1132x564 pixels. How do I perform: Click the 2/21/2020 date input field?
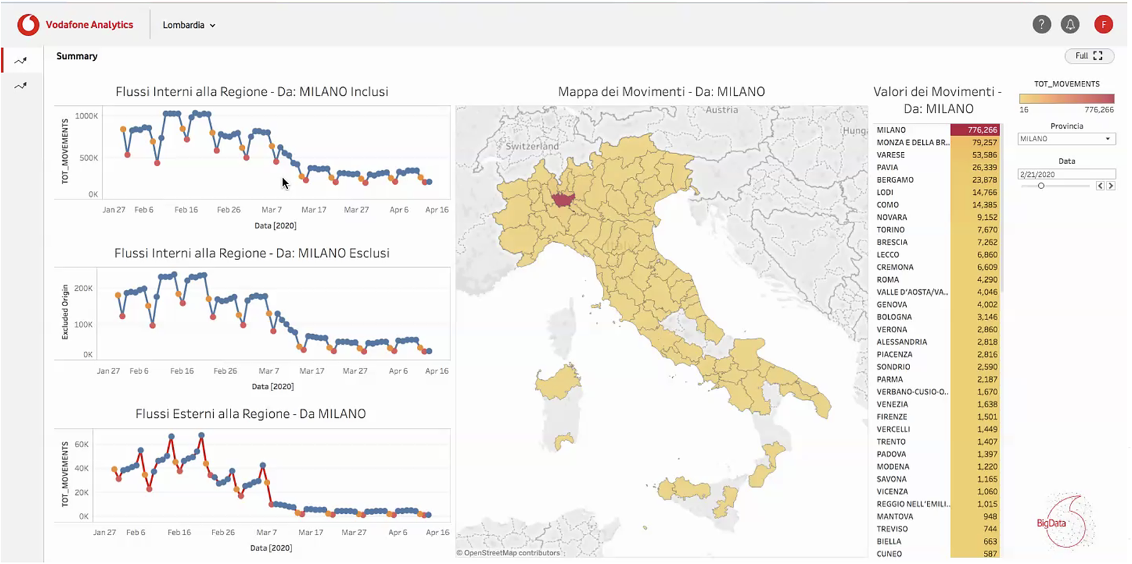pyautogui.click(x=1066, y=174)
